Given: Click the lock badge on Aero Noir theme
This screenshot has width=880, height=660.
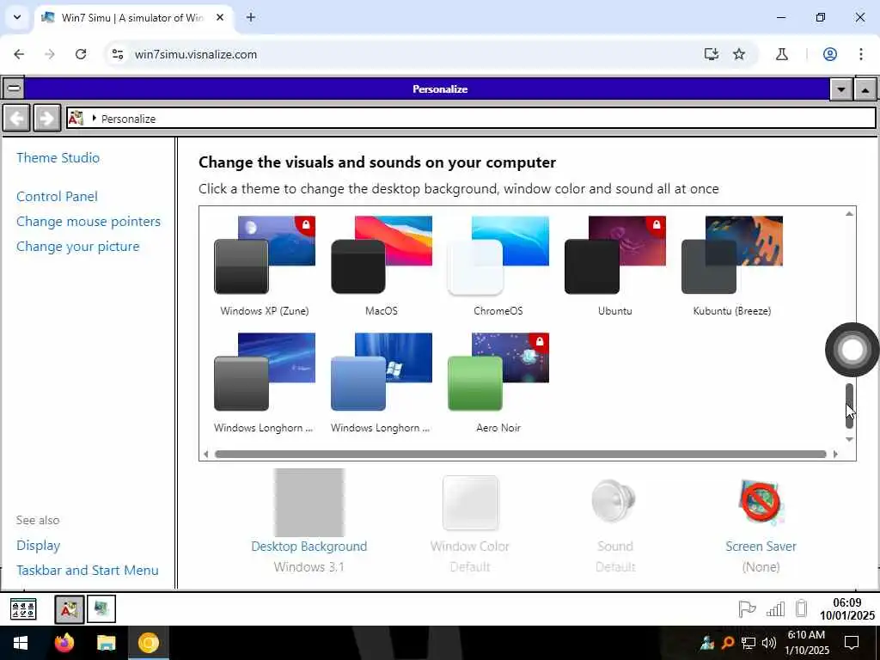Looking at the screenshot, I should [540, 342].
